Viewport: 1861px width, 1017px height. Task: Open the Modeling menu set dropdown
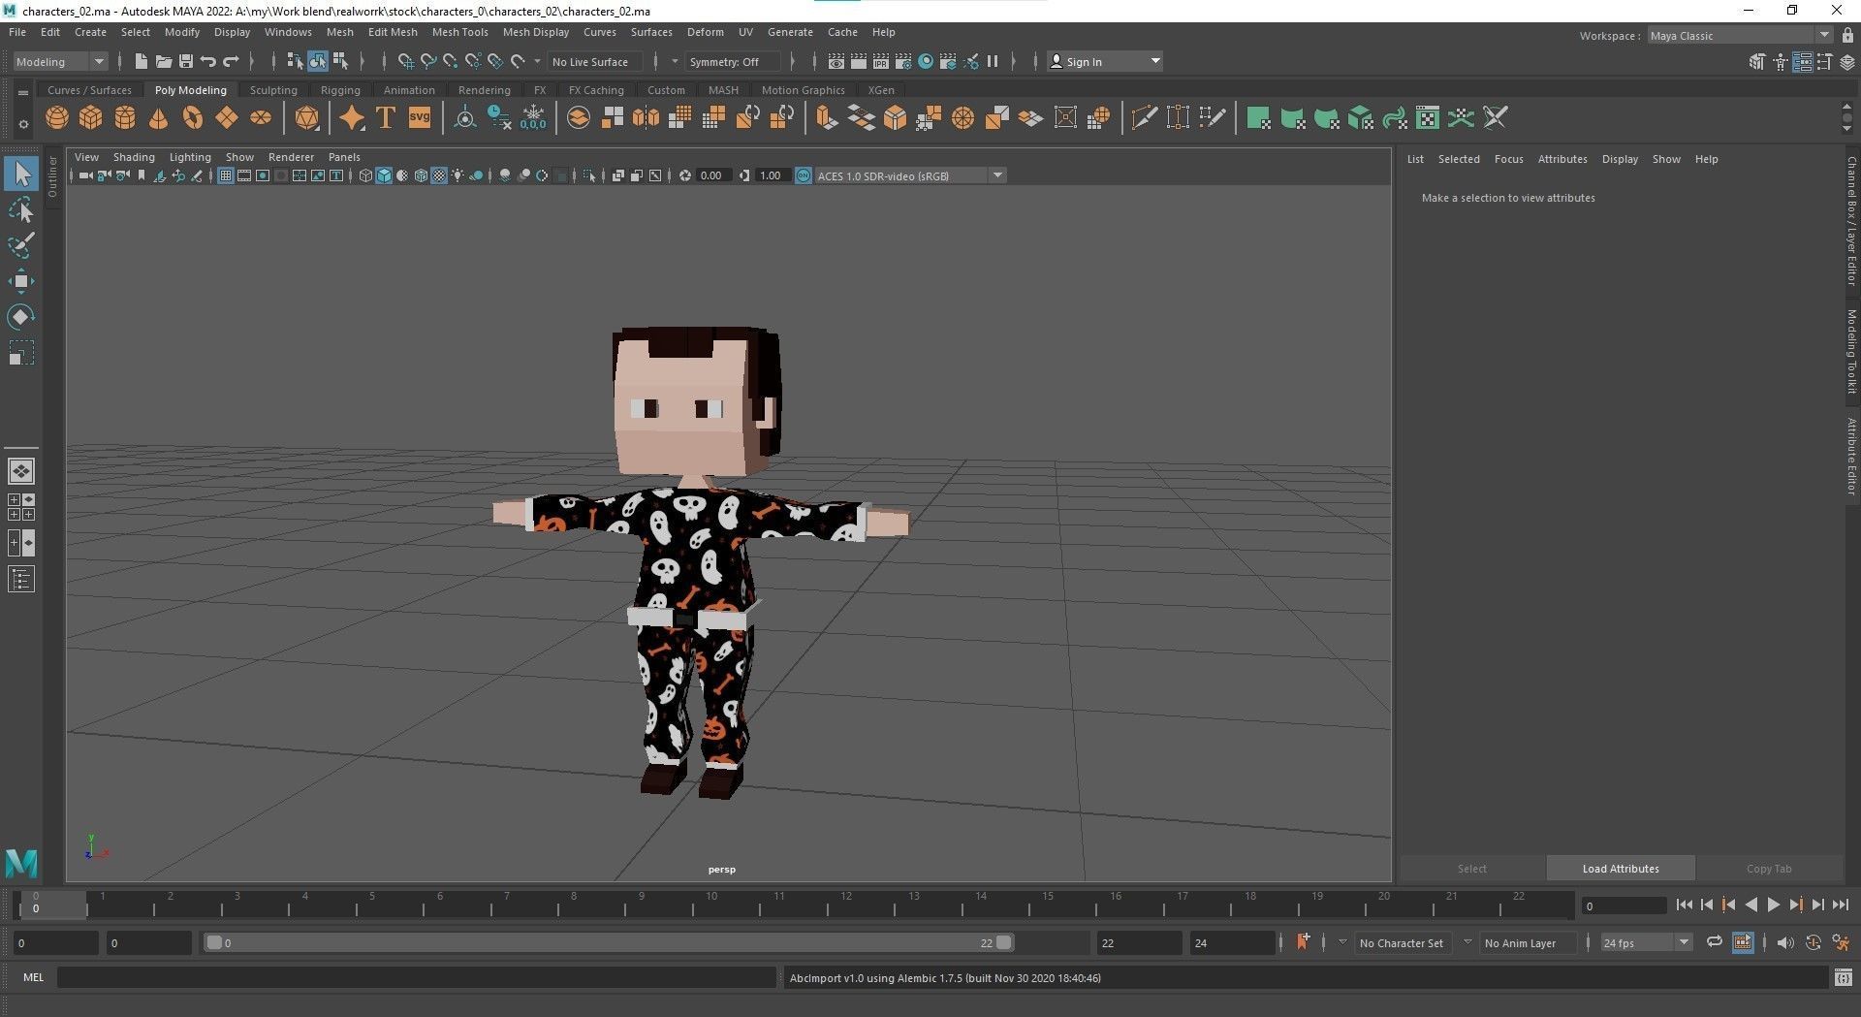pyautogui.click(x=60, y=61)
